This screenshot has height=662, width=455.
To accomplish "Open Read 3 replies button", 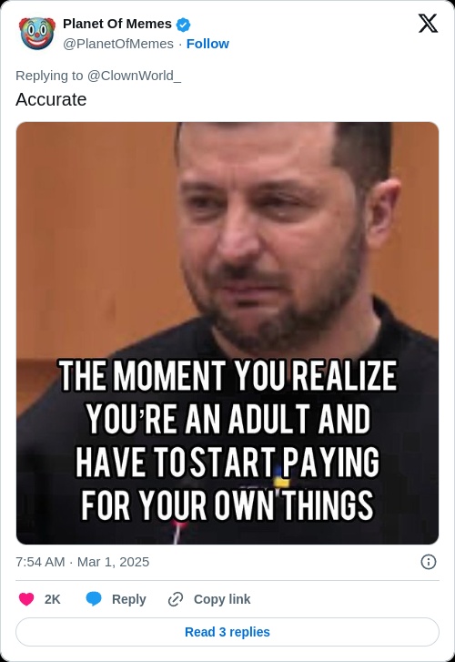I will (x=227, y=632).
